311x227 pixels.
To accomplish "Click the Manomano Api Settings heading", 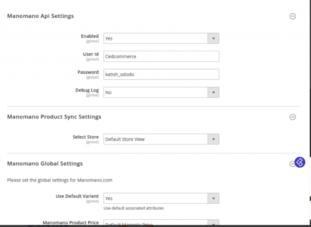I will coord(40,16).
